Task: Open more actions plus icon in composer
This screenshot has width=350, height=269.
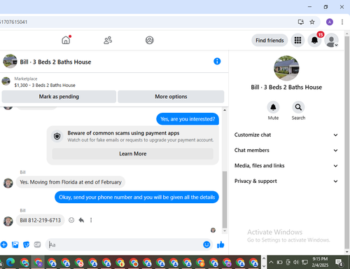Action: pyautogui.click(x=4, y=244)
